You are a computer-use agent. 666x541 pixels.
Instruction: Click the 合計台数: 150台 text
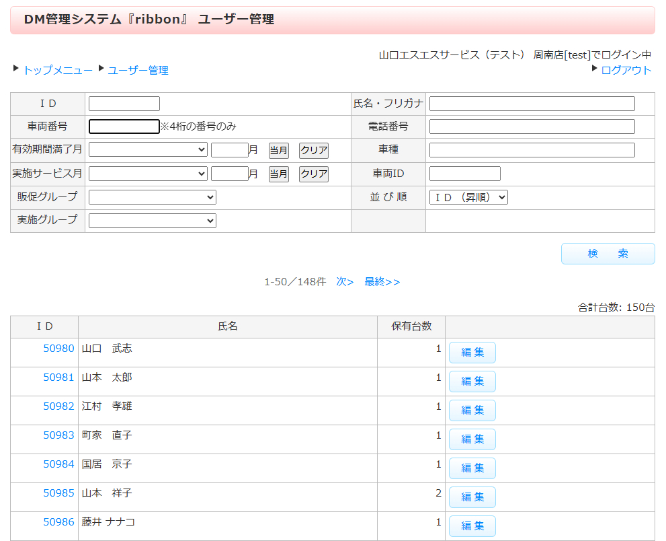616,307
